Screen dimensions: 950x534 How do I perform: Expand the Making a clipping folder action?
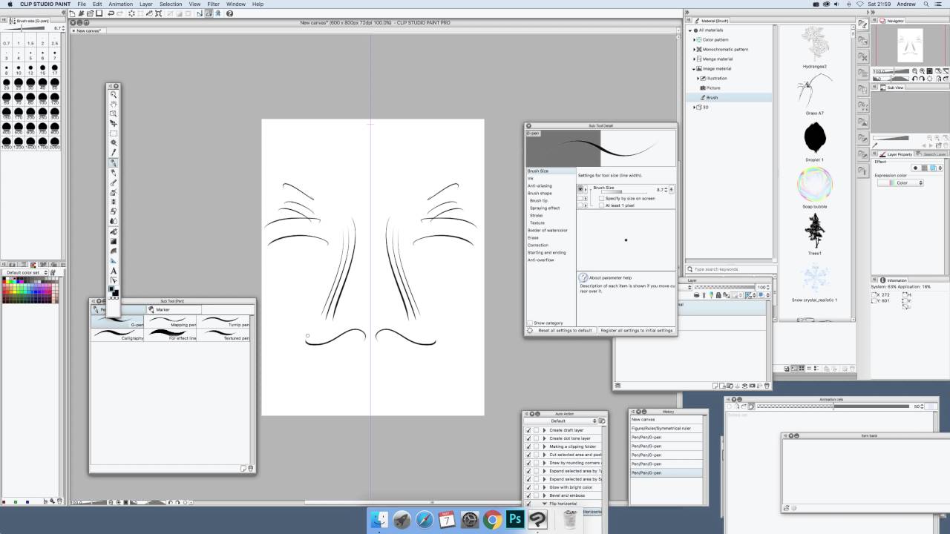(545, 446)
